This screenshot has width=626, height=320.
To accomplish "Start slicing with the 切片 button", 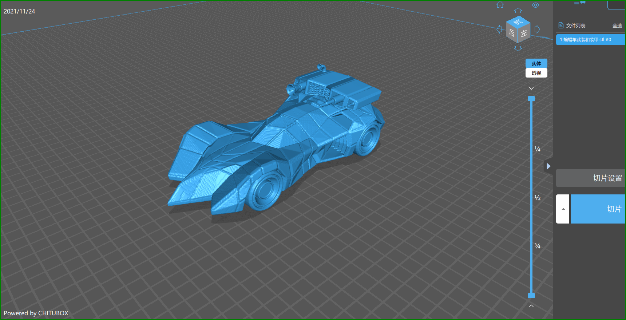I will point(598,209).
